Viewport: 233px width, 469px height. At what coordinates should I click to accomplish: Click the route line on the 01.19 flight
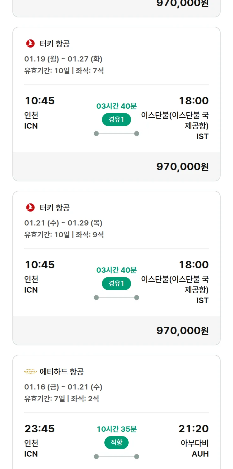pyautogui.click(x=116, y=134)
